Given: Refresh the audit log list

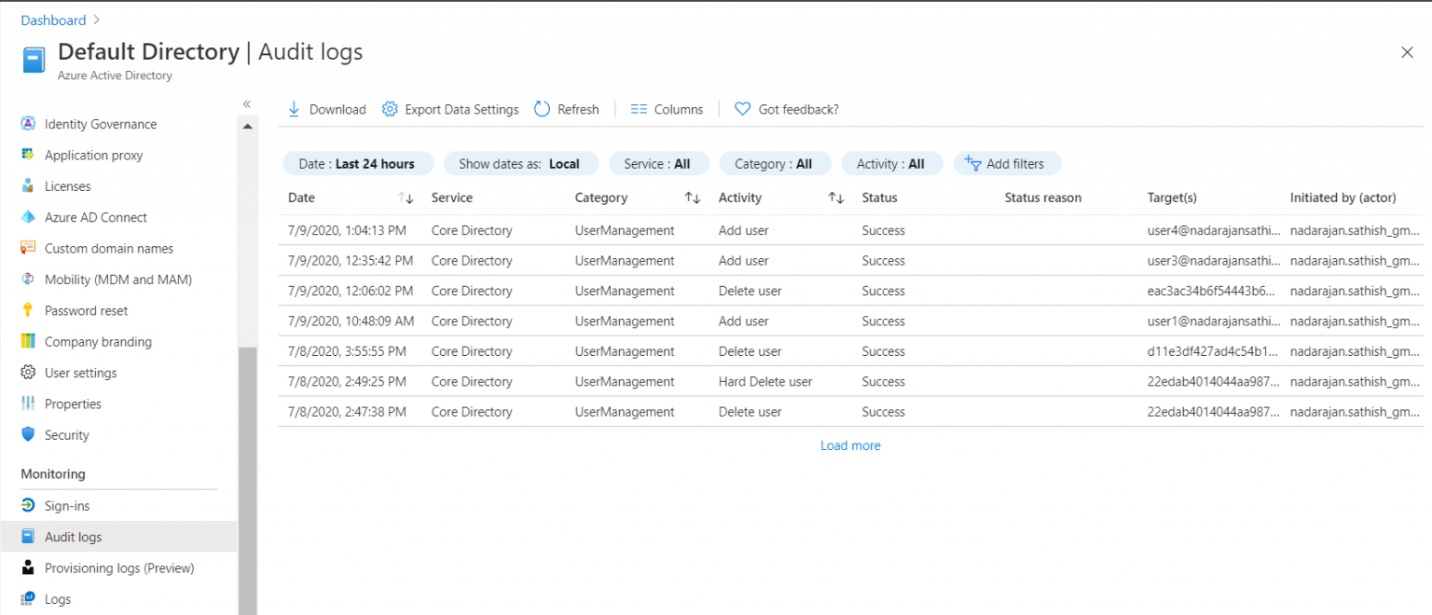Looking at the screenshot, I should (566, 109).
